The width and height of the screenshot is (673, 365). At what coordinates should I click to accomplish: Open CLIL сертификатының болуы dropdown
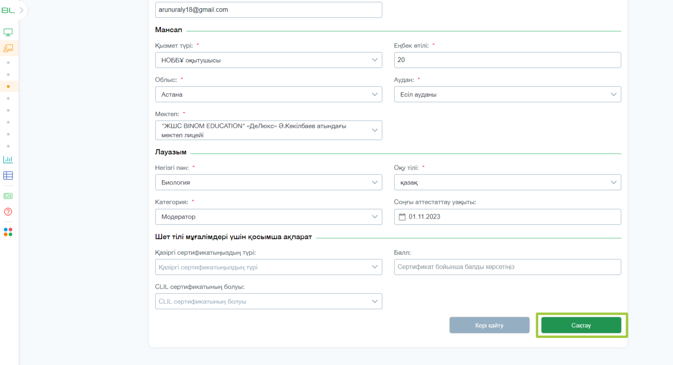pos(268,301)
